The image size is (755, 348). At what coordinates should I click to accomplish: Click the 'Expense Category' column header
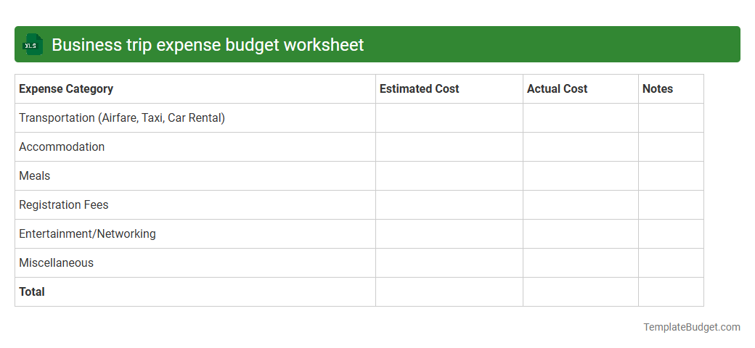pyautogui.click(x=195, y=89)
